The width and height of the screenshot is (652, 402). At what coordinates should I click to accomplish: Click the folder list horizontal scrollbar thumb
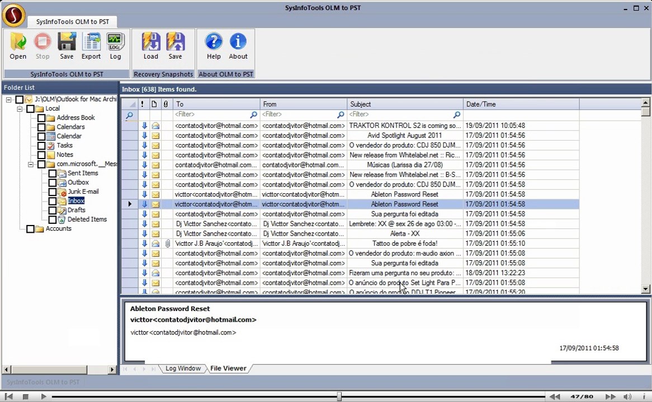[49, 369]
